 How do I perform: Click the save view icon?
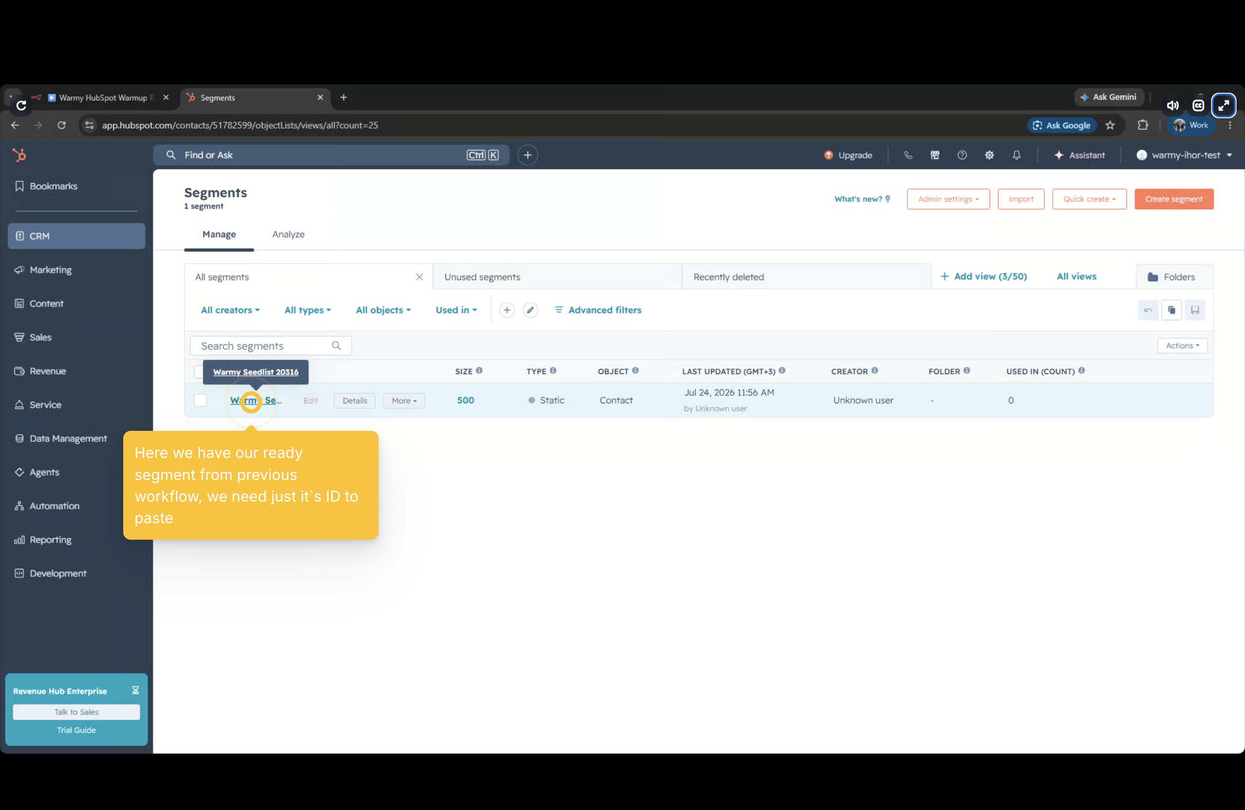1195,310
